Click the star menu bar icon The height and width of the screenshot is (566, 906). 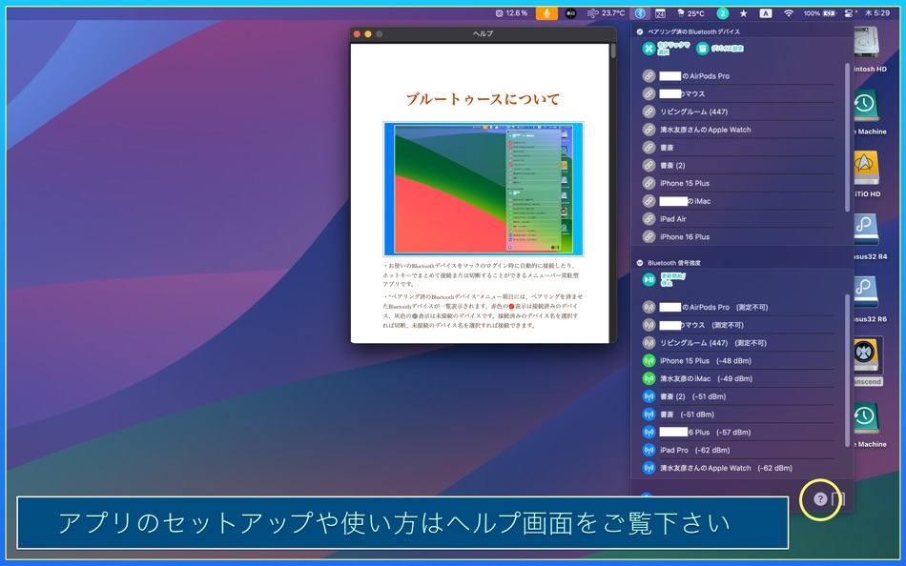[744, 13]
